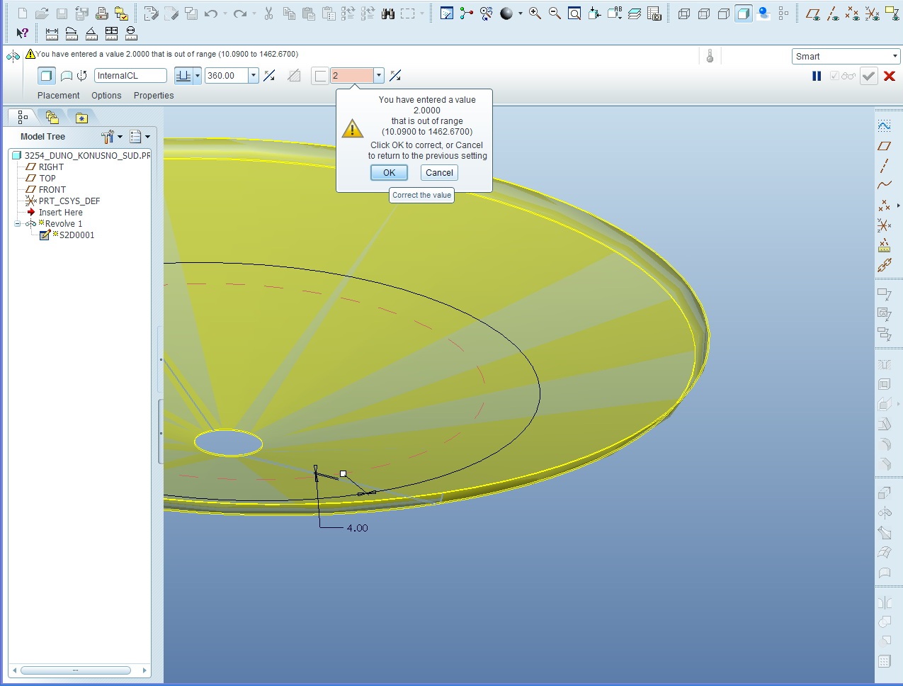Image resolution: width=903 pixels, height=686 pixels.
Task: Collapse the Revolve 1 tree node
Action: 18,224
